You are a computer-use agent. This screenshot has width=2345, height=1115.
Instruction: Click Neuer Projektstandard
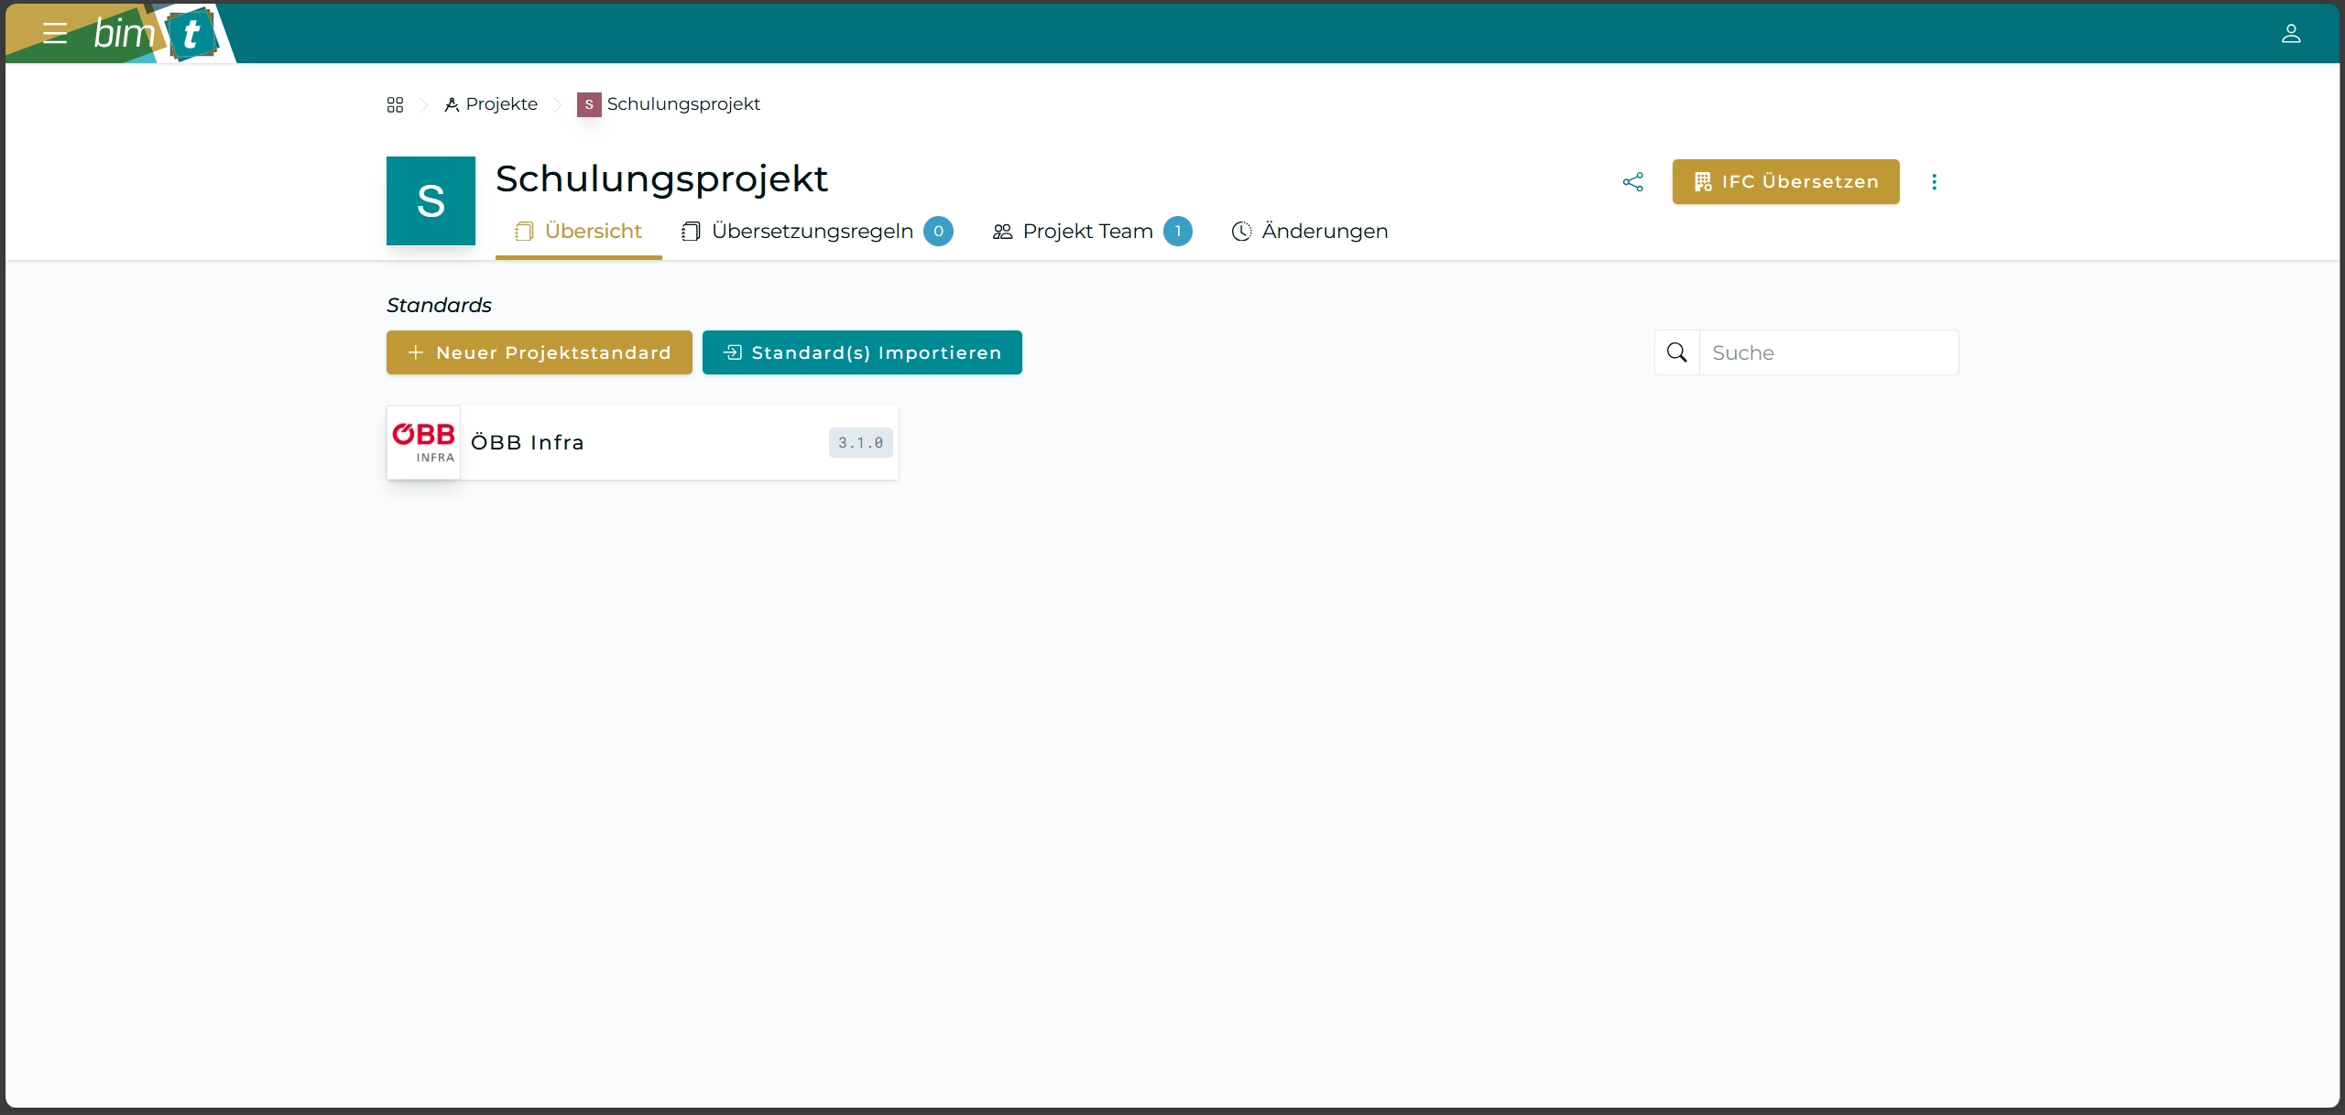click(x=539, y=352)
